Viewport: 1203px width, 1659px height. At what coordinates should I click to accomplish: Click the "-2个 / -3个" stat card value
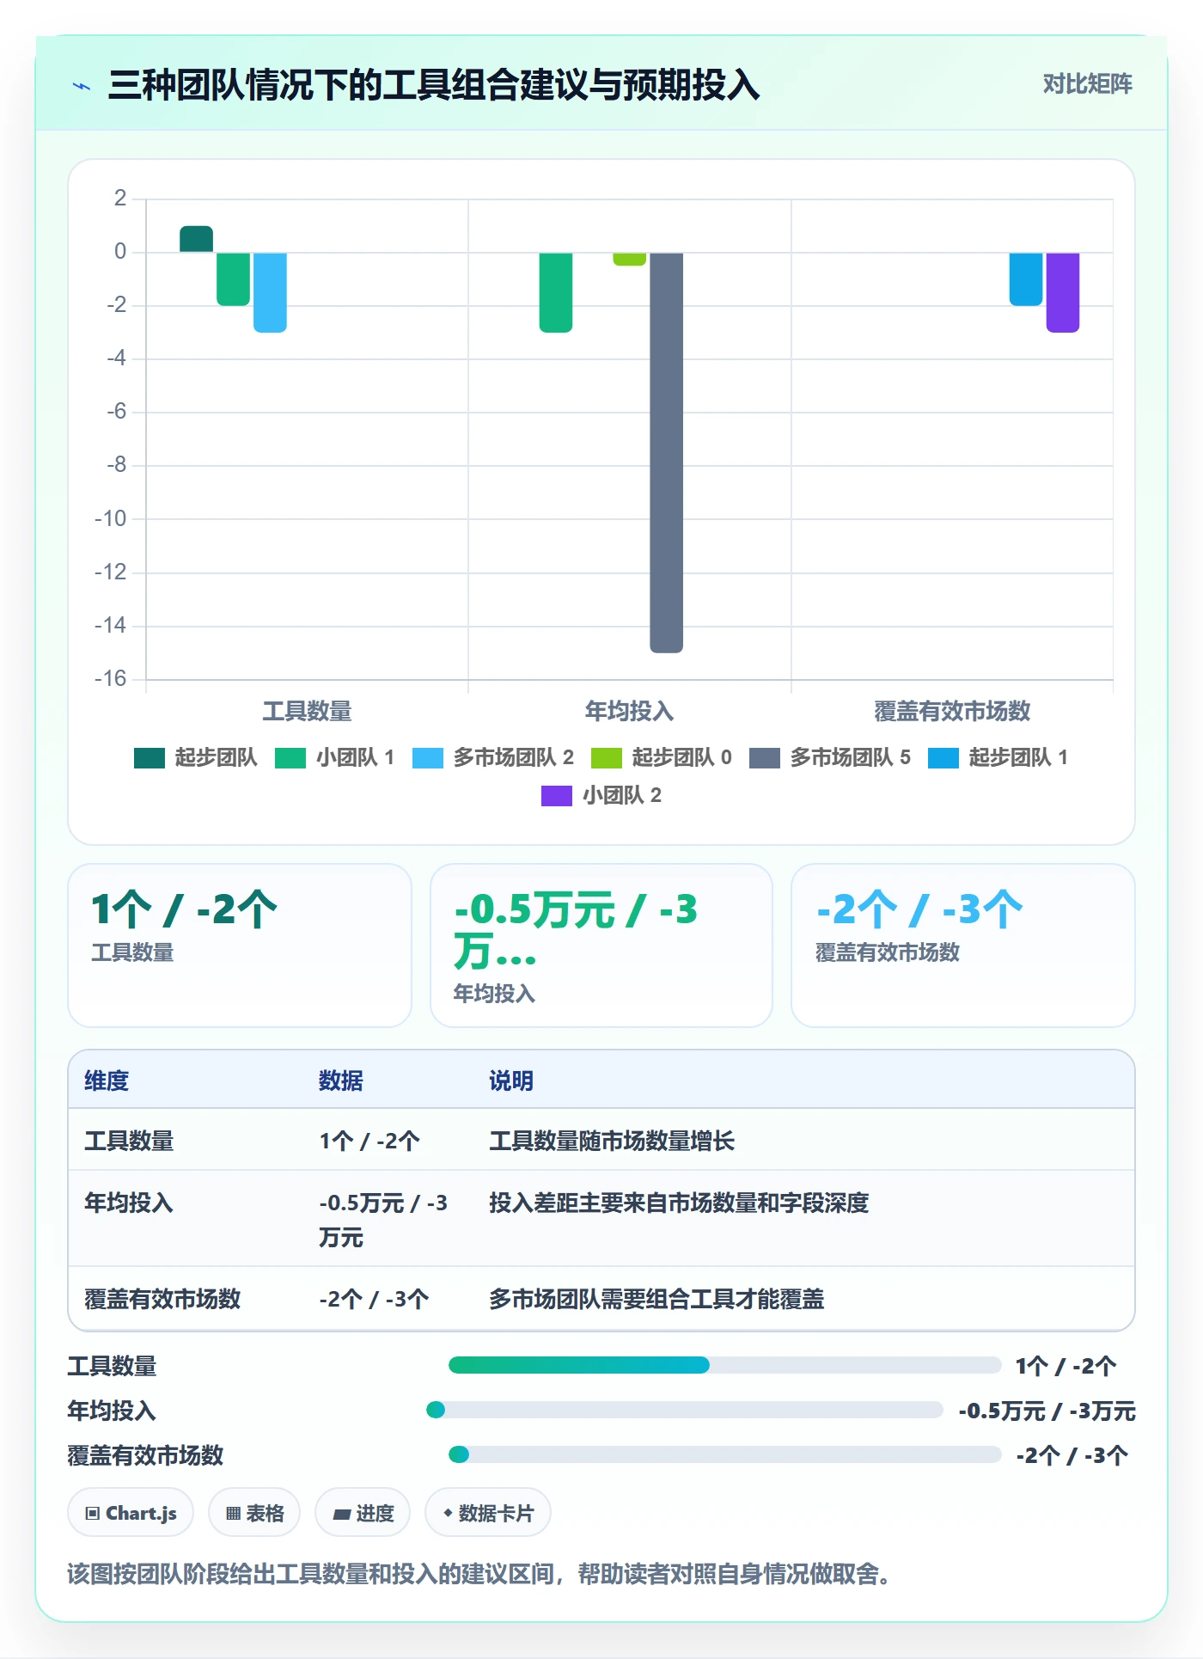click(919, 909)
